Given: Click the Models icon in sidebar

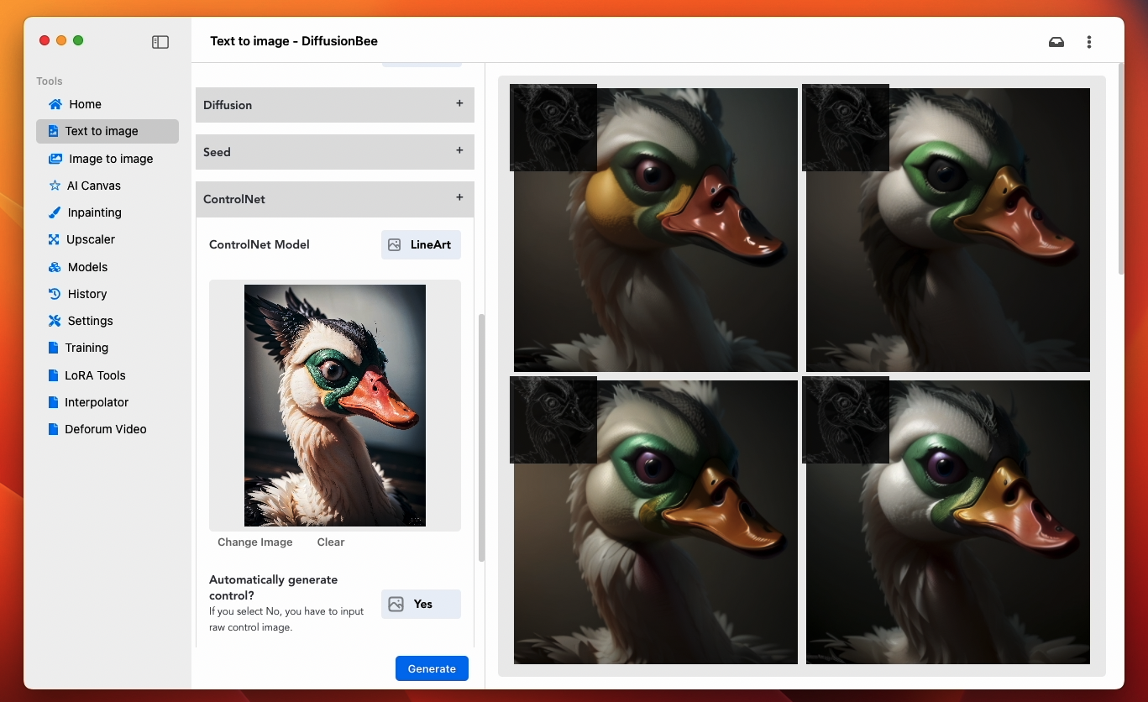Looking at the screenshot, I should coord(55,267).
